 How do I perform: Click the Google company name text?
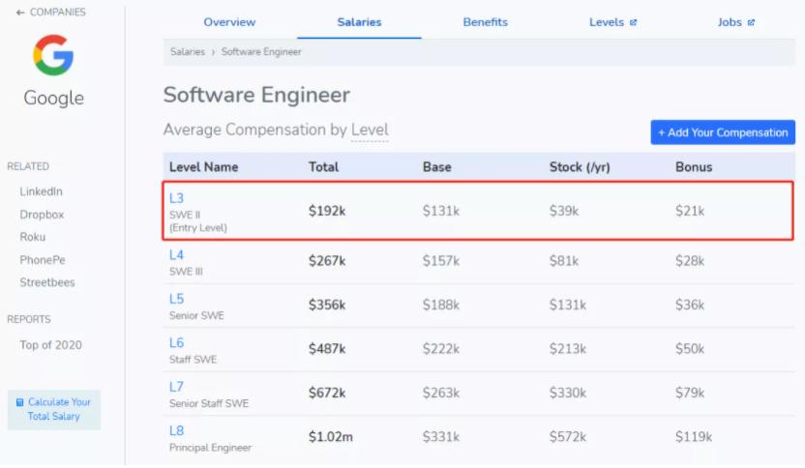(x=53, y=98)
